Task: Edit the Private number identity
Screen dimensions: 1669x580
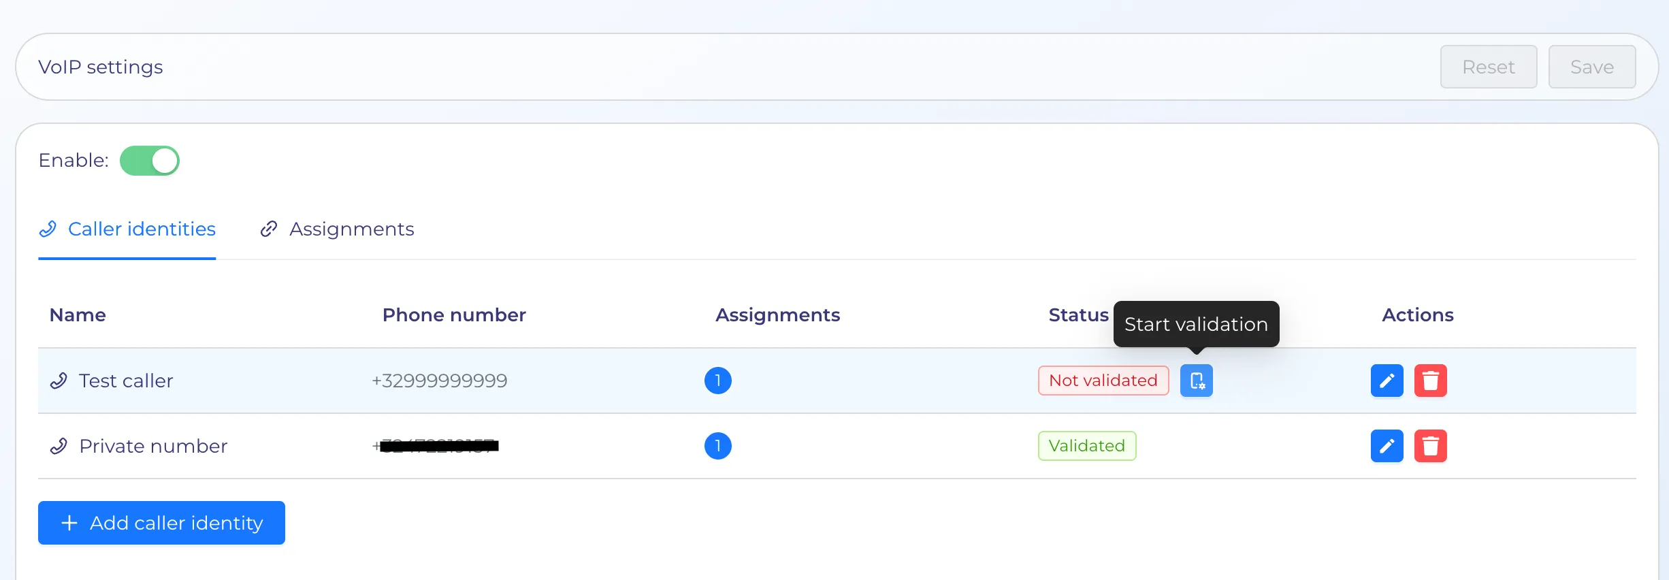Action: tap(1387, 446)
